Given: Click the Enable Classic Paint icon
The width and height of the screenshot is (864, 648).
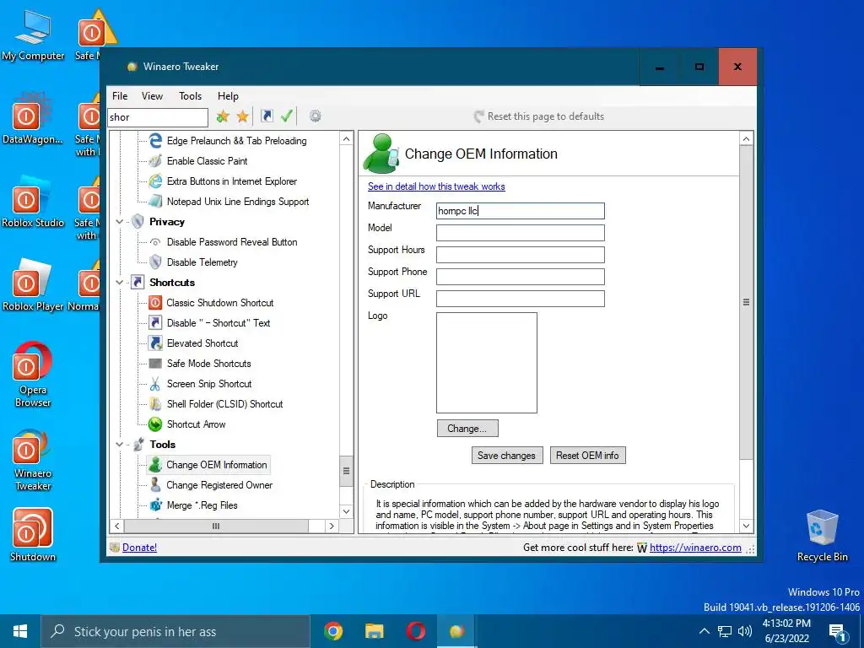Looking at the screenshot, I should click(156, 161).
